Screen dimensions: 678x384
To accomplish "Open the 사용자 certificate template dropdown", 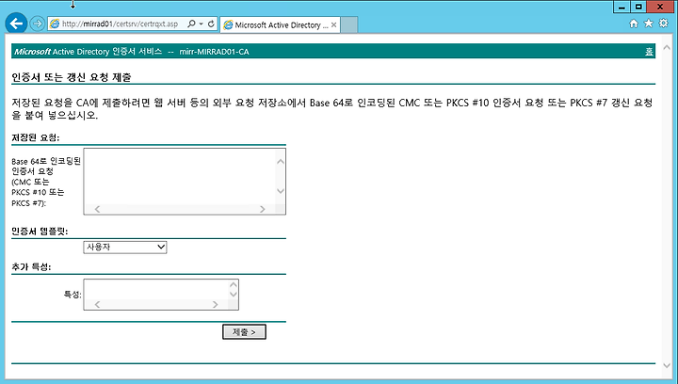I will [x=125, y=248].
